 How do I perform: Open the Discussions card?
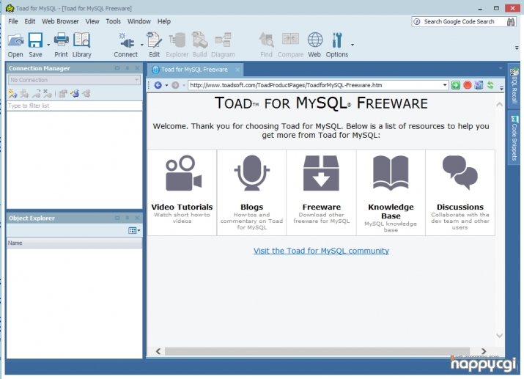[460, 193]
